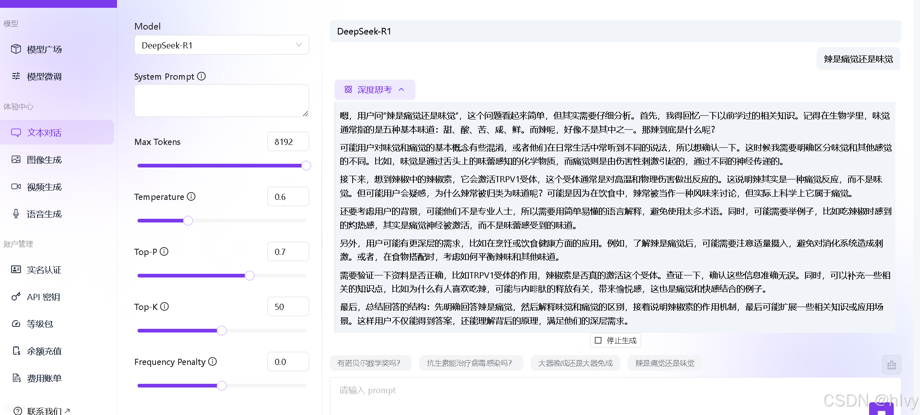Image resolution: width=920 pixels, height=415 pixels.
Task: Adjust the Max Tokens slider handle
Action: (306, 165)
